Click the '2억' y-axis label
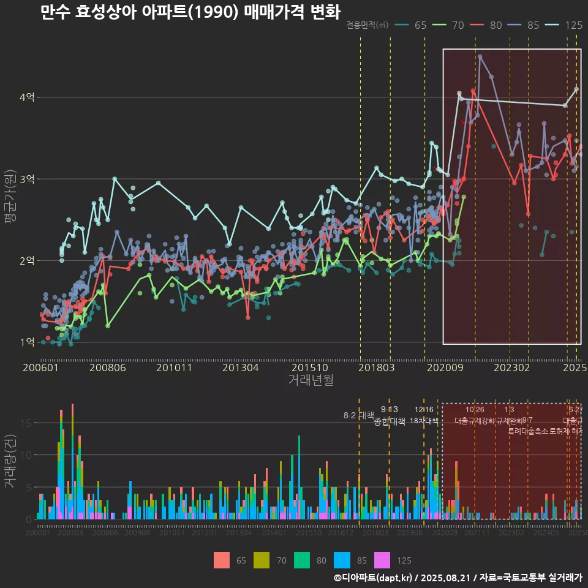588x588 pixels. 27,261
